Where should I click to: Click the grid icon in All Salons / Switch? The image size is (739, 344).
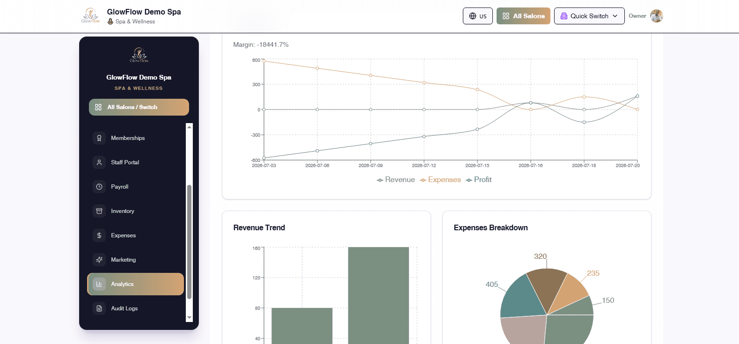98,107
